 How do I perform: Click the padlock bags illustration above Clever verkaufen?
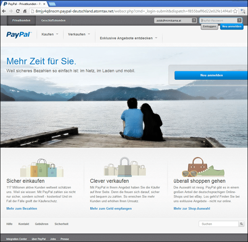[125, 166]
